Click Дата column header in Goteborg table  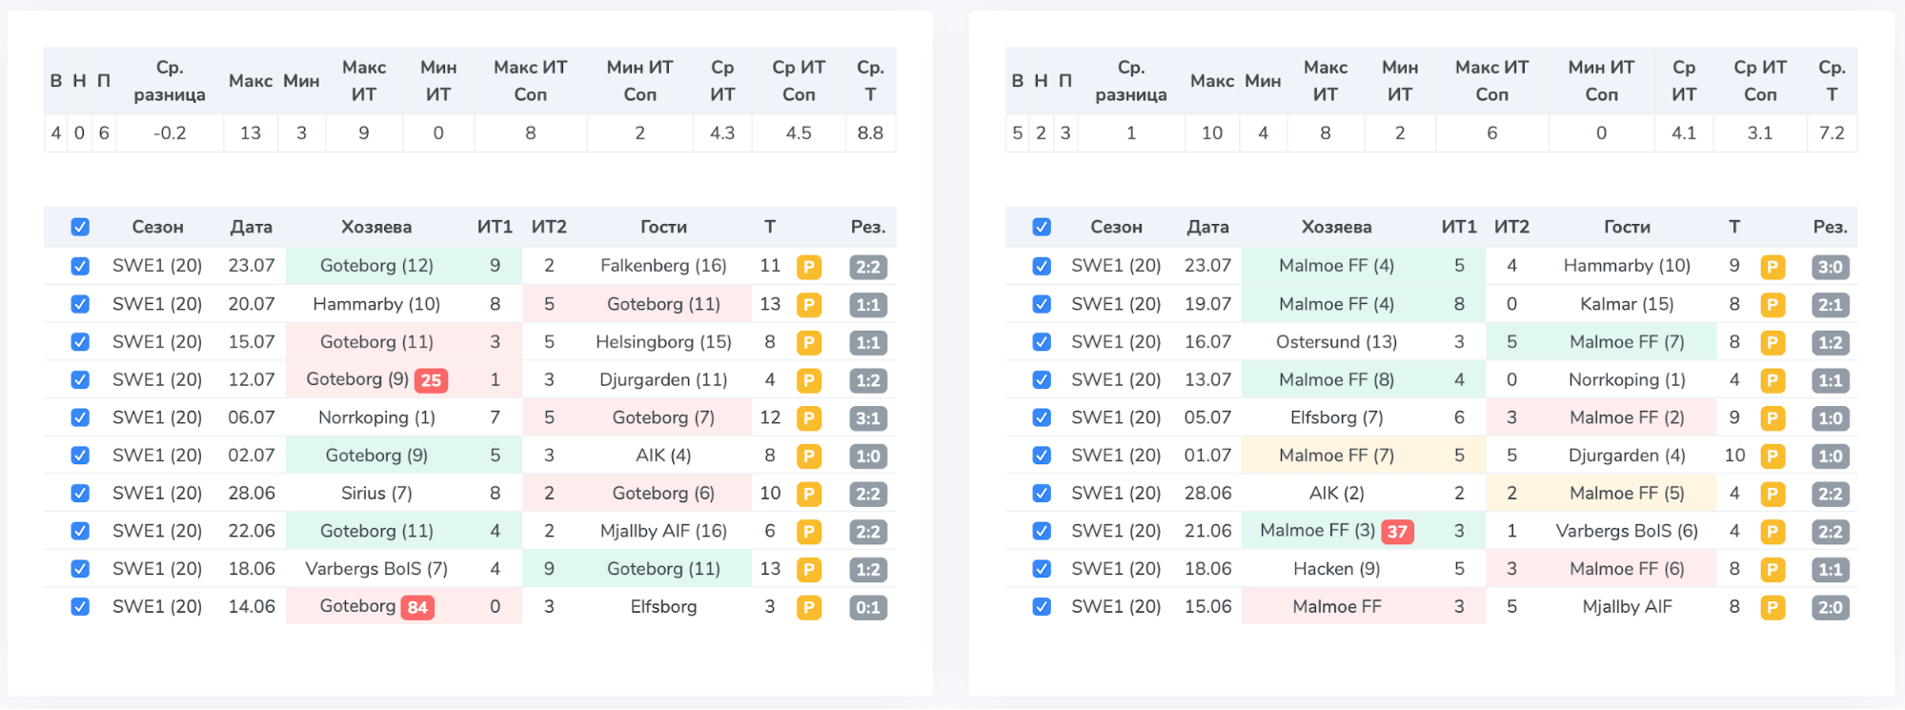pos(252,227)
